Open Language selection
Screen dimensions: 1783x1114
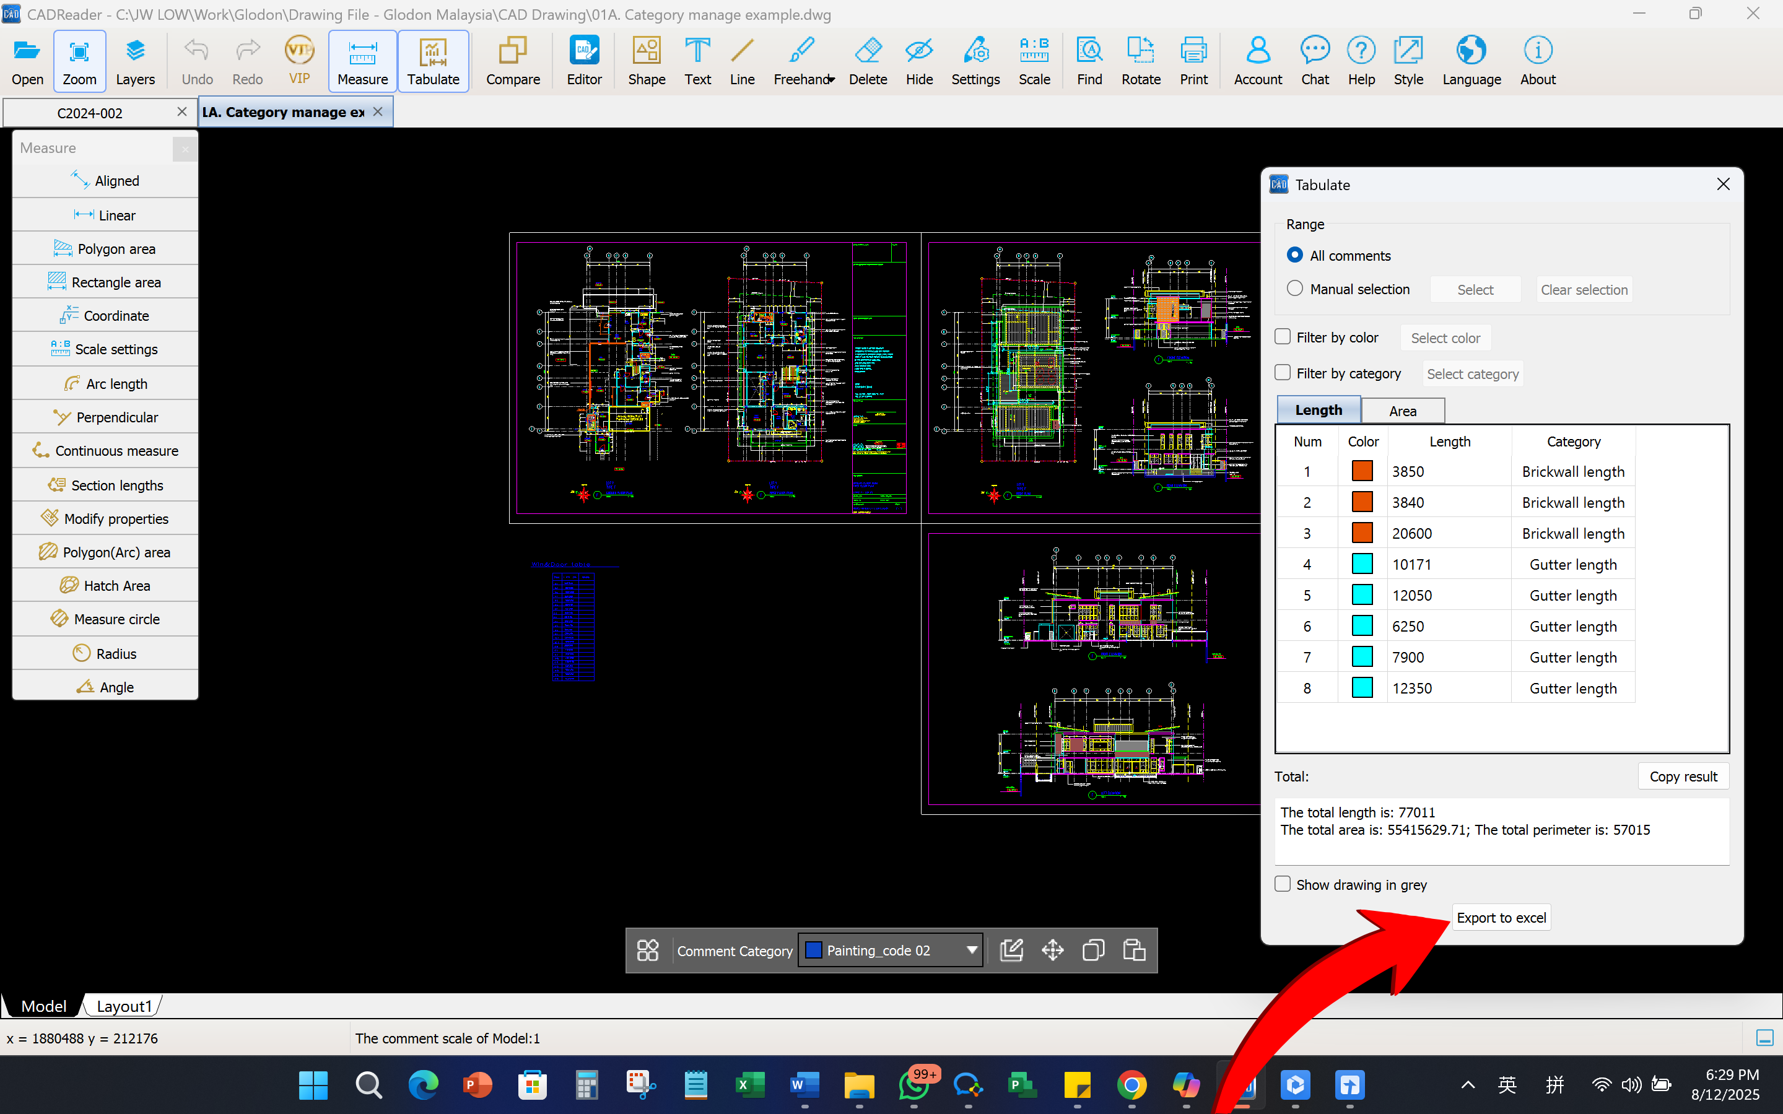(x=1471, y=62)
